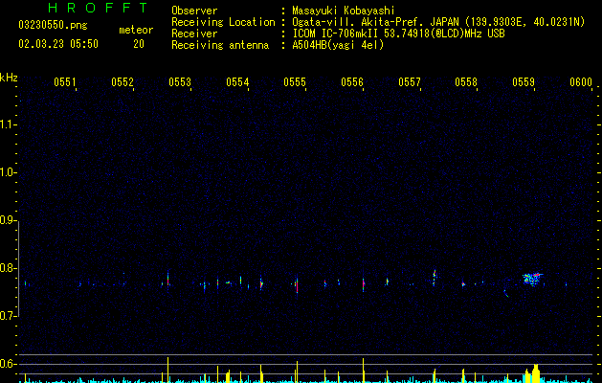Click the Receiving antenna label
This screenshot has height=383, width=602.
click(x=220, y=45)
